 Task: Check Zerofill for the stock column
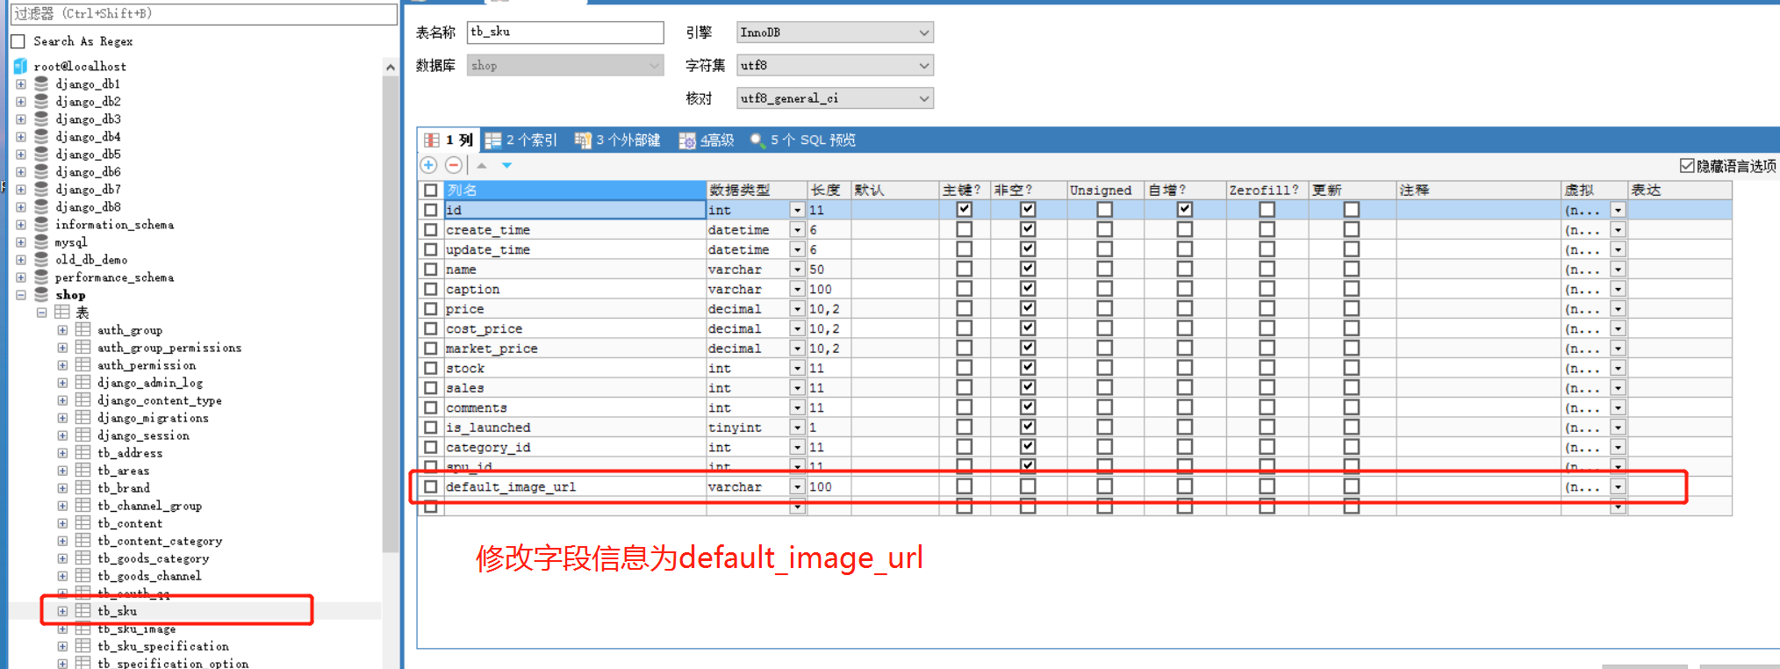pos(1267,368)
